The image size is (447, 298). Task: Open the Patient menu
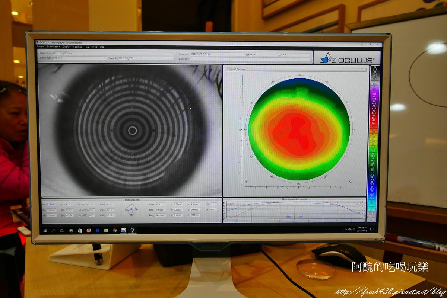tap(41, 47)
